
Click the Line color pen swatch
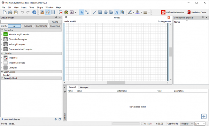[x=130, y=13]
